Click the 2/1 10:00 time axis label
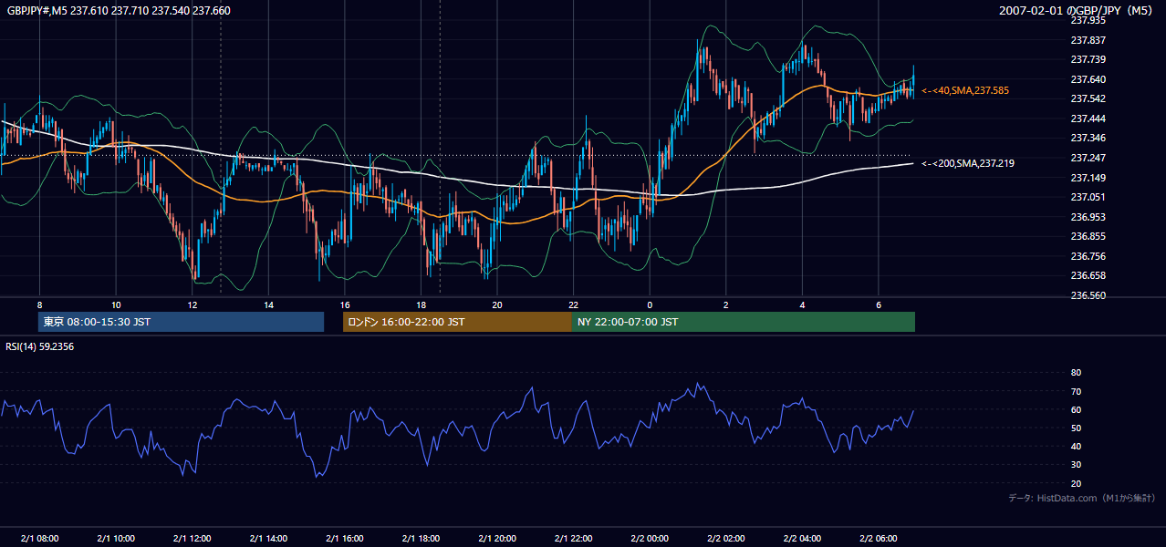Image resolution: width=1166 pixels, height=547 pixels. [116, 538]
